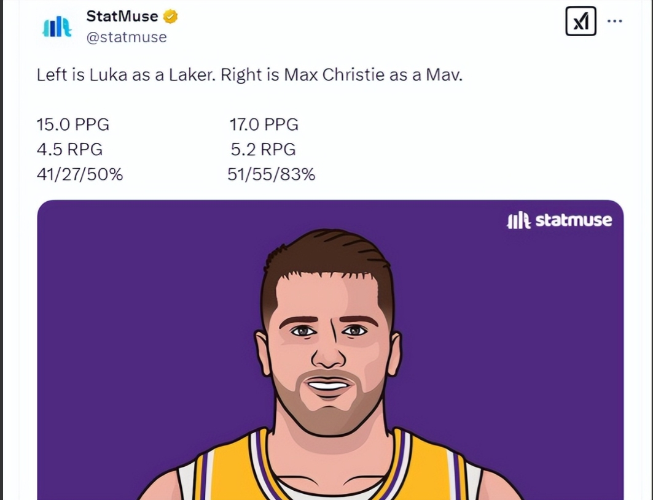Click the 4.5 RPG stat line
Viewport: 653px width, 500px height.
[x=69, y=150]
